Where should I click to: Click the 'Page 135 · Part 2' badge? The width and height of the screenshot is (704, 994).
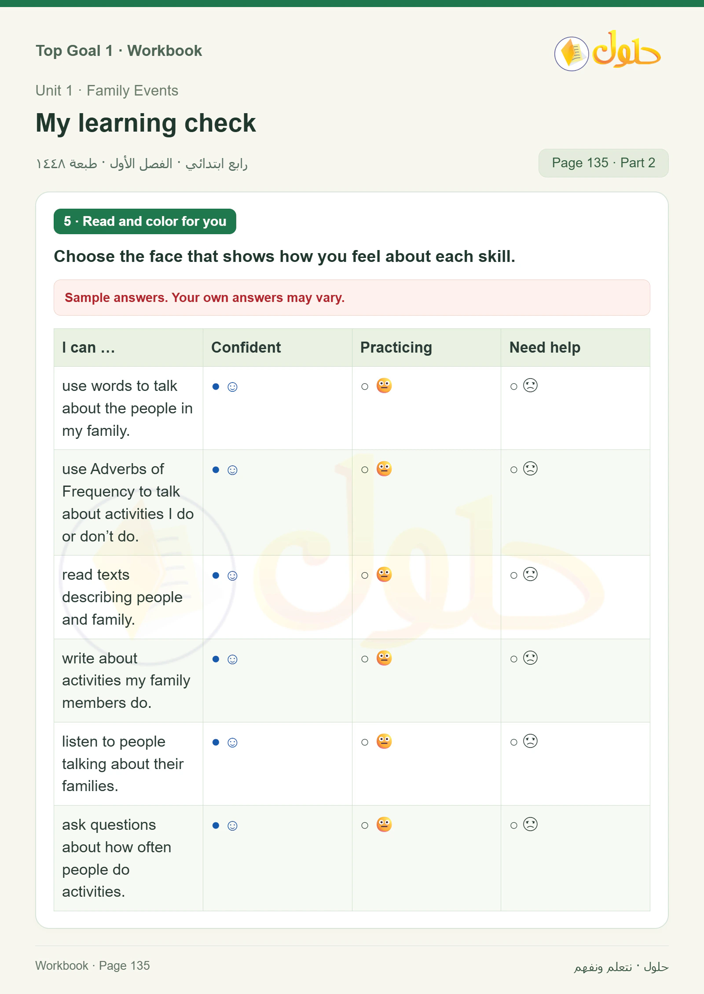coord(603,163)
